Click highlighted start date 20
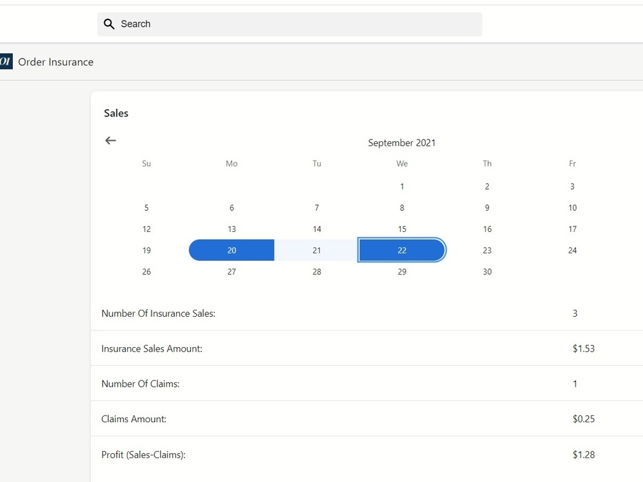The width and height of the screenshot is (643, 482). click(231, 251)
